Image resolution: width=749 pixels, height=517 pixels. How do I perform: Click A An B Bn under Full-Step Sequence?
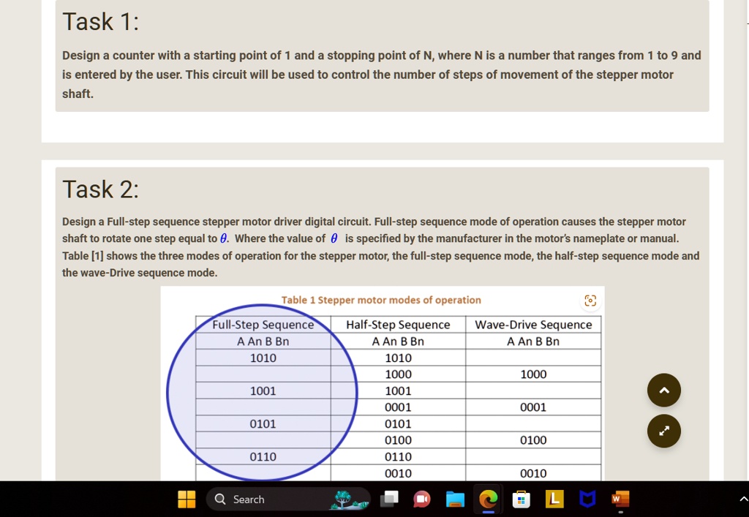pyautogui.click(x=263, y=341)
